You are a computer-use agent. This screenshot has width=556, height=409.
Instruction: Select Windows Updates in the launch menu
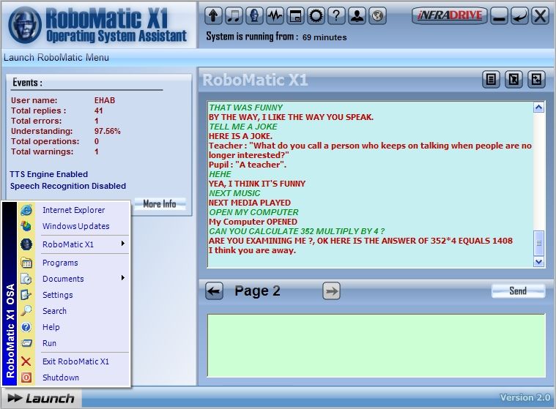click(75, 226)
